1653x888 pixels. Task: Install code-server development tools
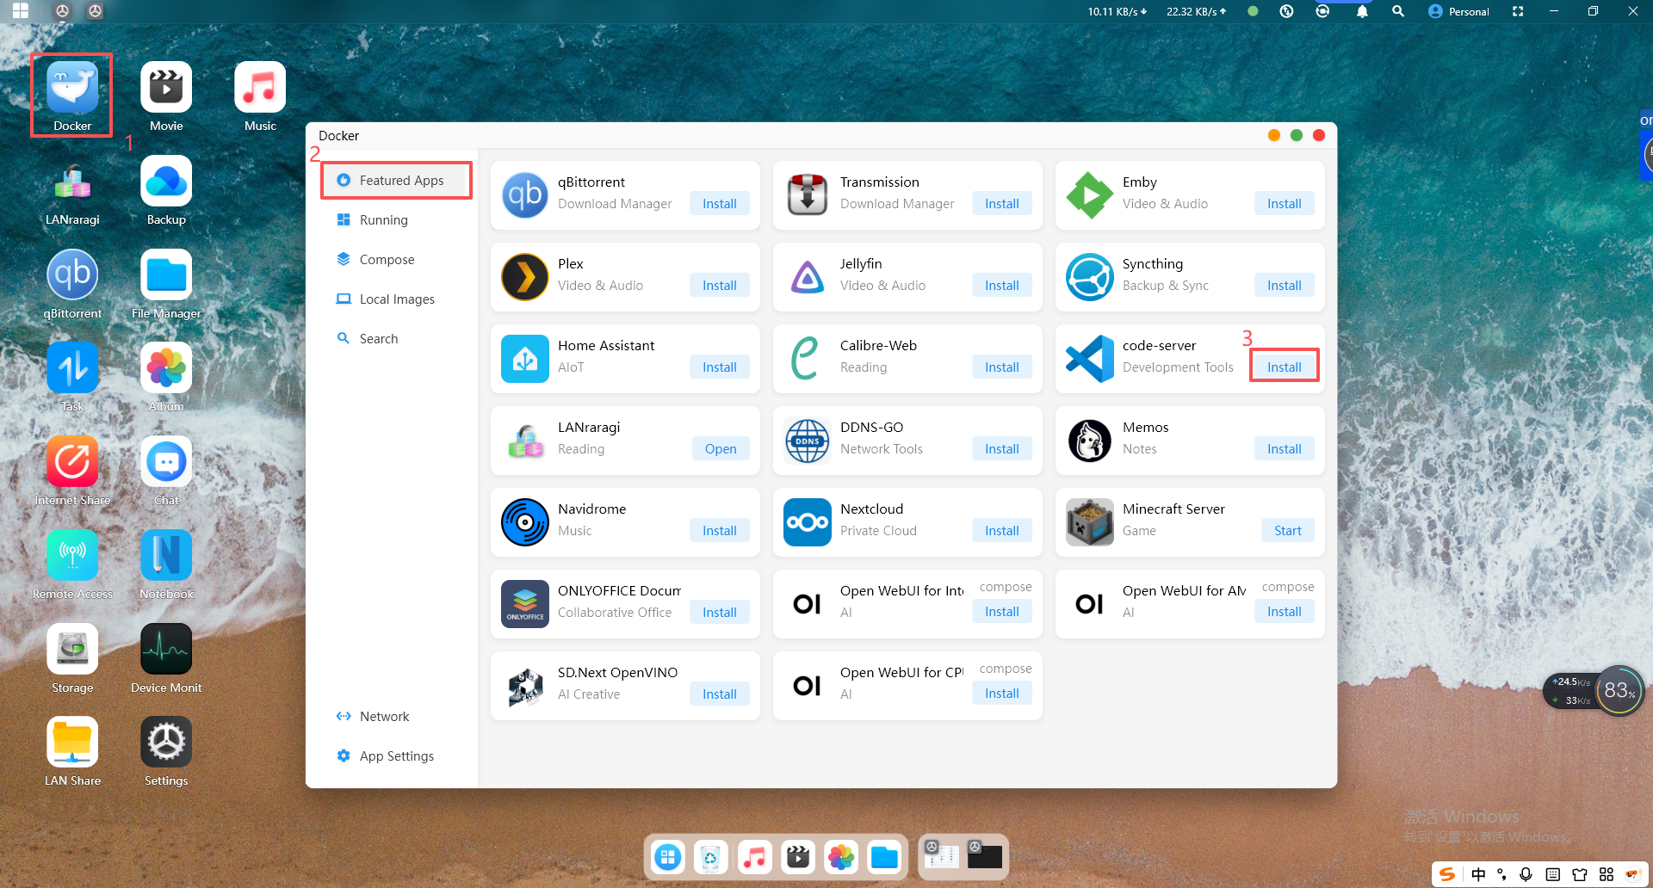[1285, 367]
